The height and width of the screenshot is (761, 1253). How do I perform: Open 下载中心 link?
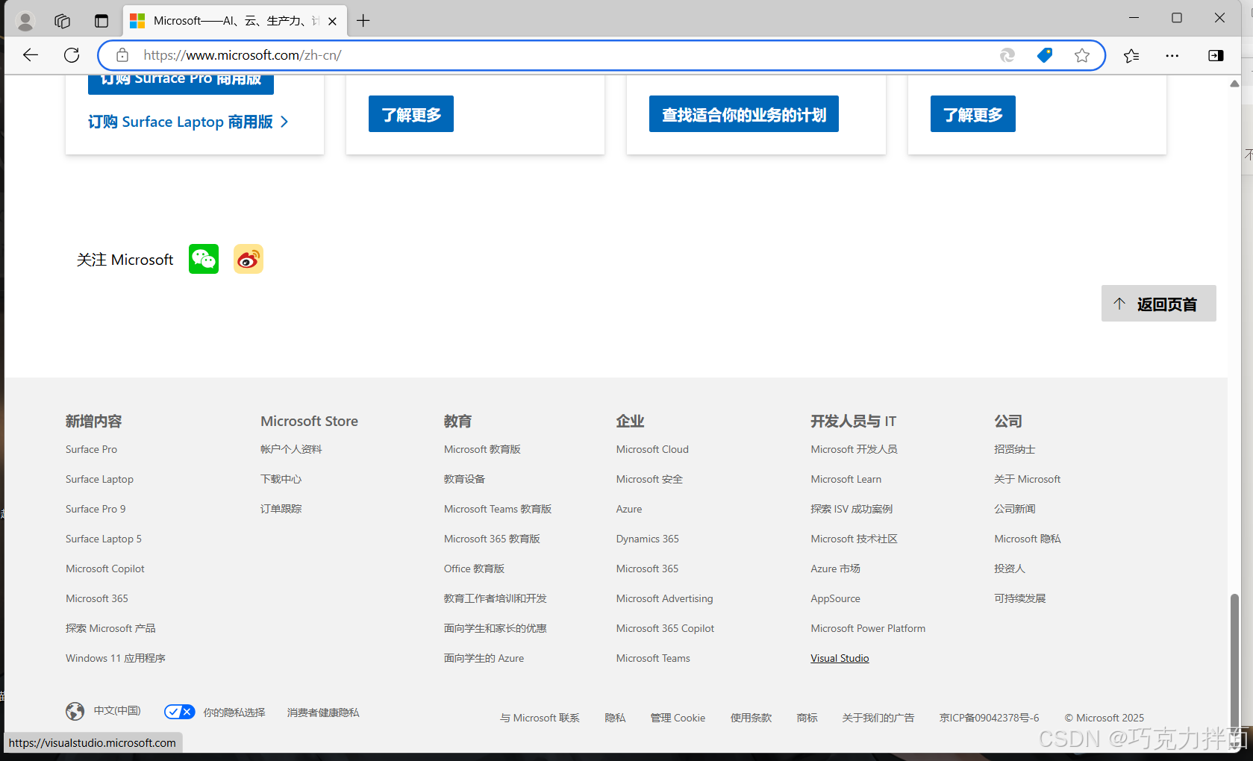pos(281,479)
